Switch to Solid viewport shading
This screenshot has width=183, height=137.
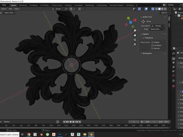[159, 9]
